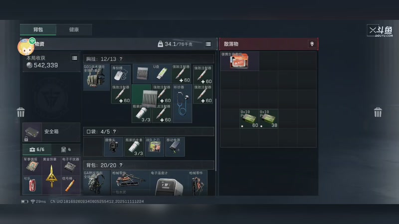This screenshot has height=224, width=399.
Task: Click the 可乐 cola can in safe box
Action: [x=32, y=185]
